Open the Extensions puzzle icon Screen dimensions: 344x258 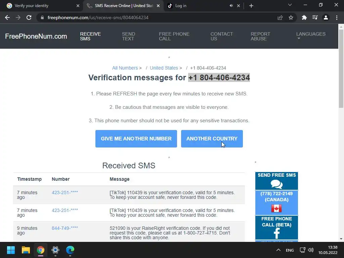pyautogui.click(x=304, y=17)
